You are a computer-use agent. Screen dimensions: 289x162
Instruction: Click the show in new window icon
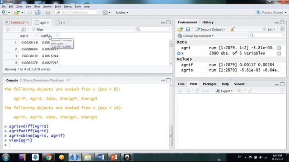point(23,29)
